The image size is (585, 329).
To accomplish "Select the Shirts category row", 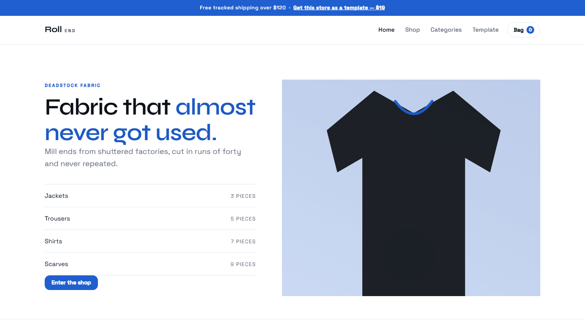I will pos(150,241).
